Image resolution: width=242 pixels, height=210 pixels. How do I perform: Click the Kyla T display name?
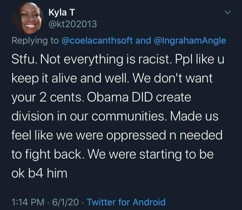[62, 12]
